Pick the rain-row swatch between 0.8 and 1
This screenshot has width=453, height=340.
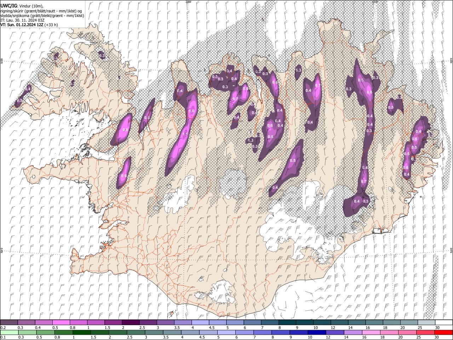[63, 333]
